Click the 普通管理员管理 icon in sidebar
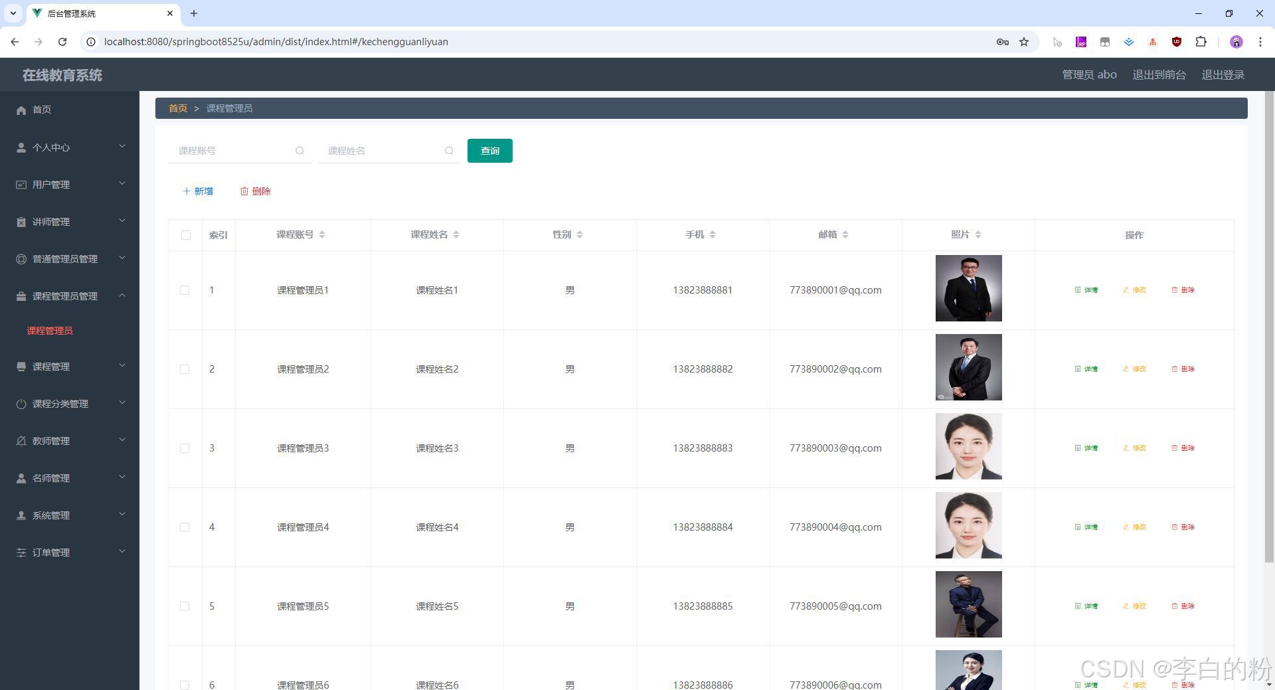The width and height of the screenshot is (1275, 690). 21,259
